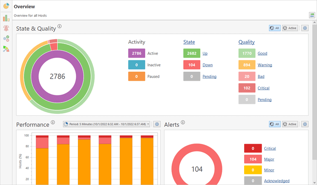
Task: Expand the Period 5 Minutes dropdown
Action: coord(107,124)
